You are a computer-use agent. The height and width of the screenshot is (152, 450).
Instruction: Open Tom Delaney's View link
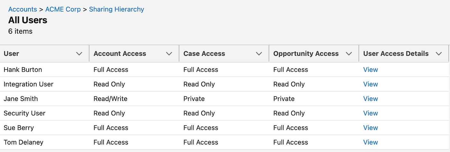[370, 142]
